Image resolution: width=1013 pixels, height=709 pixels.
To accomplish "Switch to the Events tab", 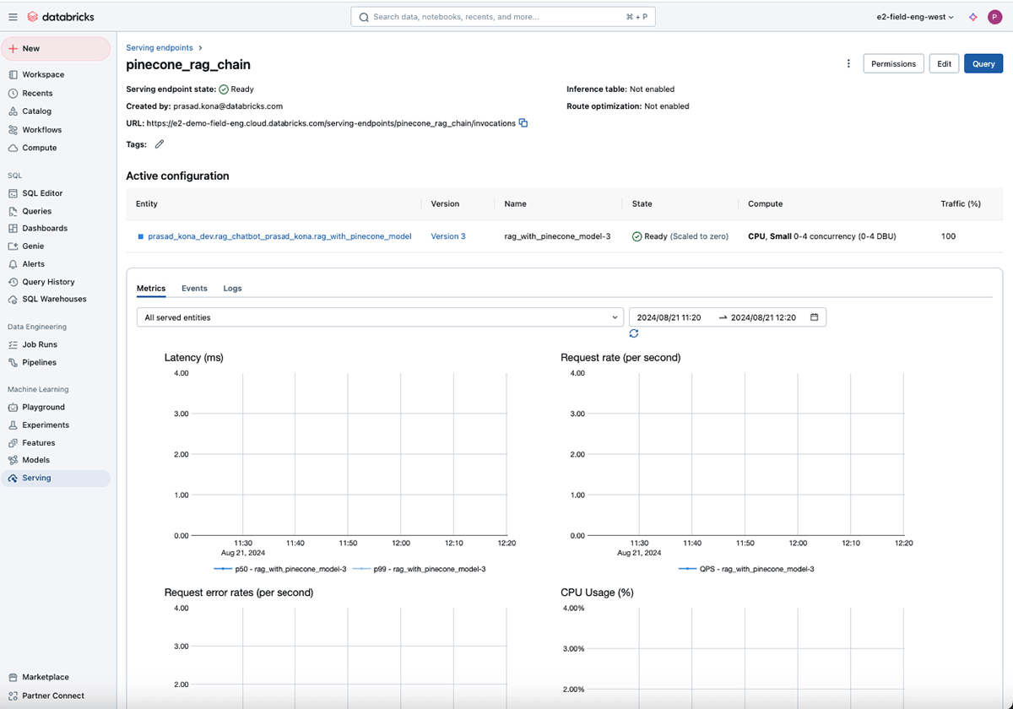I will click(x=194, y=289).
